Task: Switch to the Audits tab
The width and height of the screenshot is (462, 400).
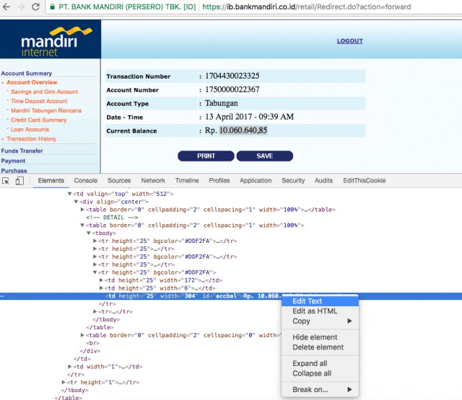Action: coord(323,181)
